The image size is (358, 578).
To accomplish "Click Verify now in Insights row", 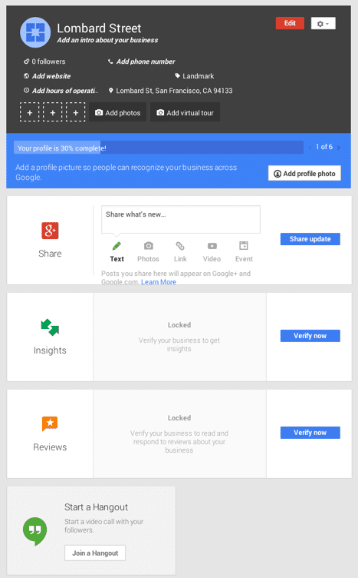I will tap(310, 336).
